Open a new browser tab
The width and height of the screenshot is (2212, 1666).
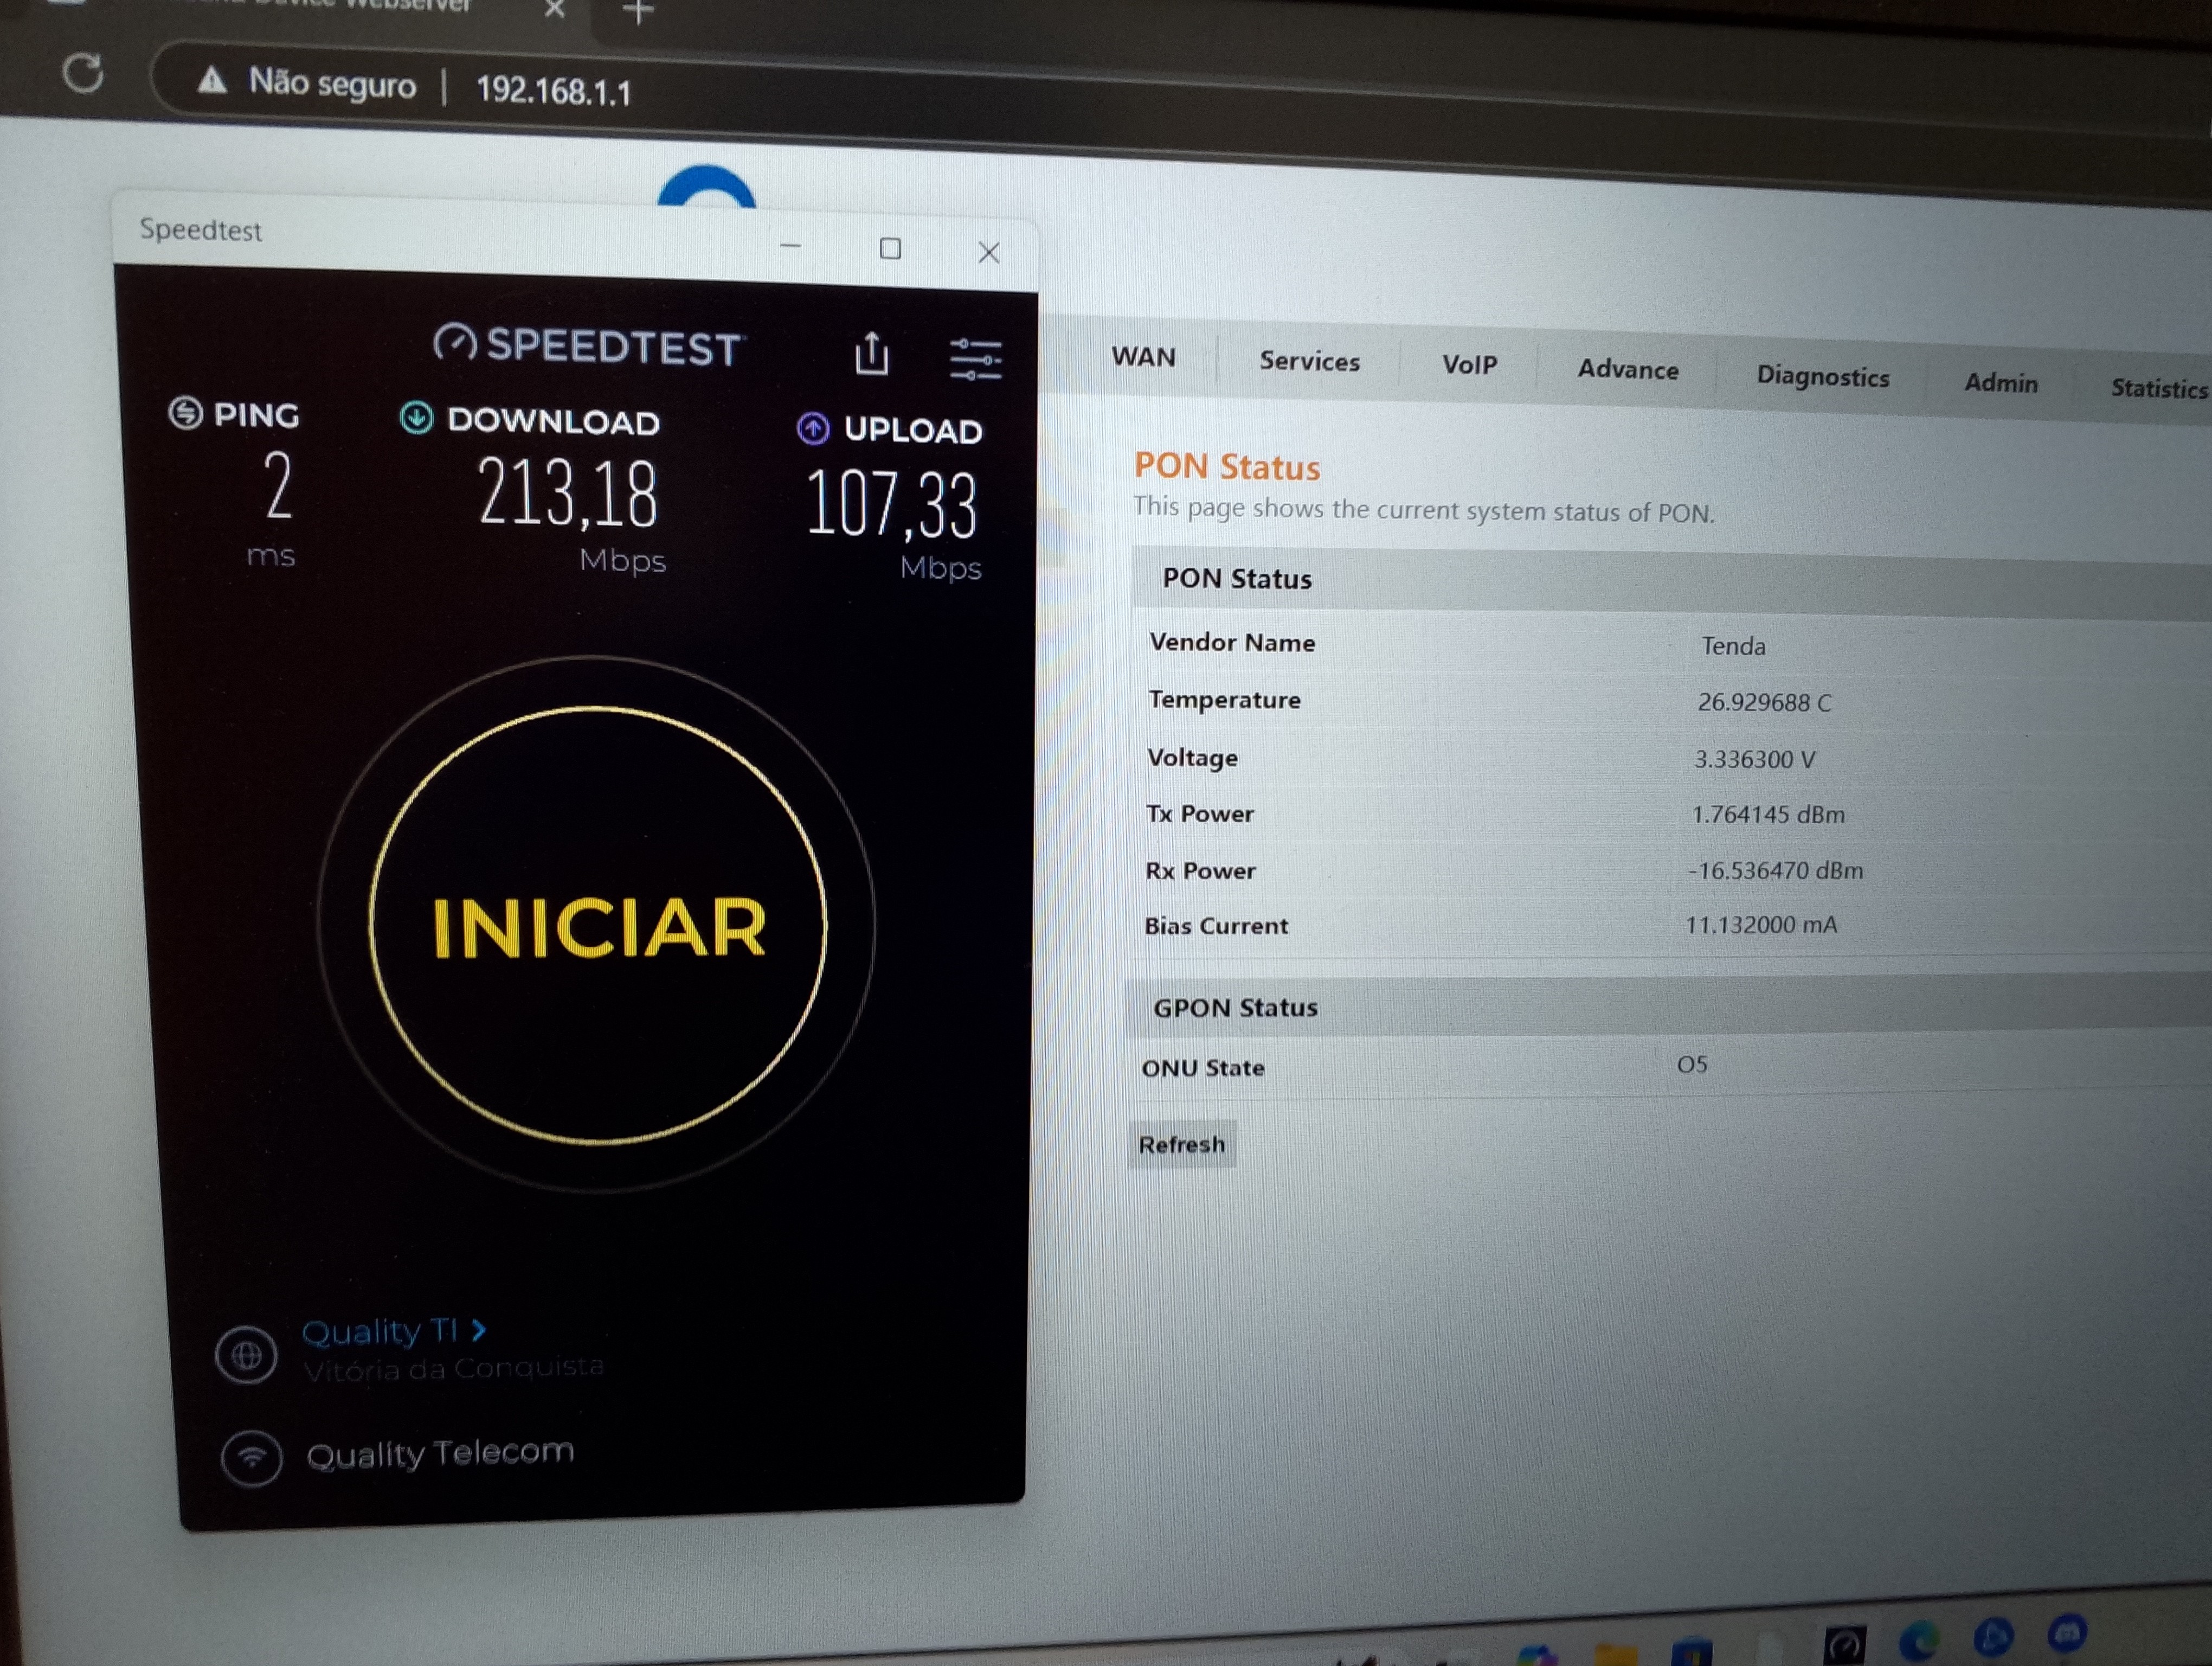point(638,13)
